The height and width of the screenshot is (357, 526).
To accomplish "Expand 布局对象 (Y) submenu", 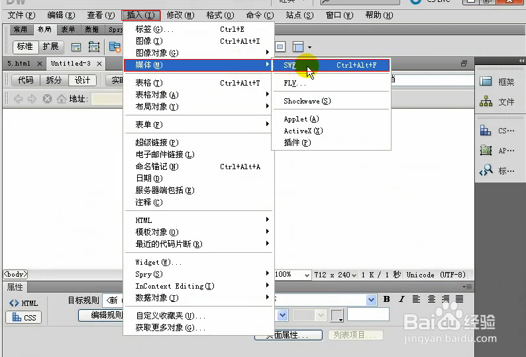I will 198,107.
